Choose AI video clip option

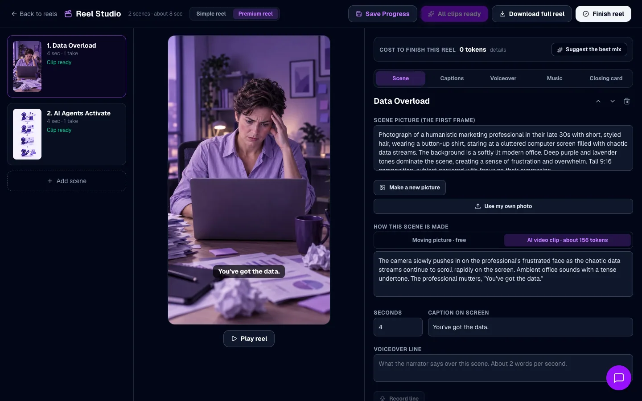(x=567, y=240)
